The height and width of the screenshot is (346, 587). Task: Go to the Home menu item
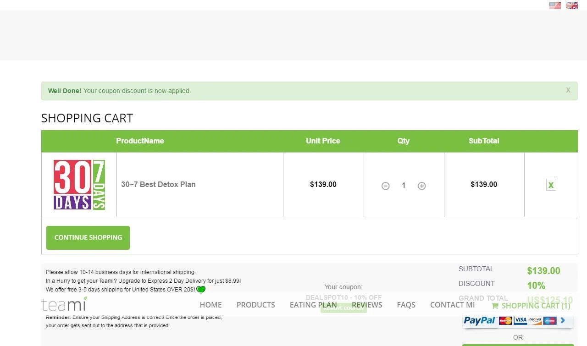tap(211, 305)
